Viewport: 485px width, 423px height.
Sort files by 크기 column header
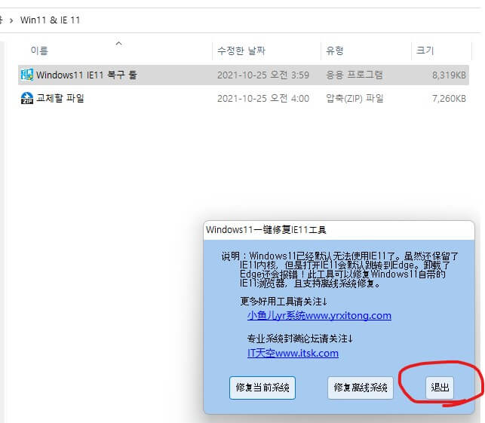(x=425, y=51)
